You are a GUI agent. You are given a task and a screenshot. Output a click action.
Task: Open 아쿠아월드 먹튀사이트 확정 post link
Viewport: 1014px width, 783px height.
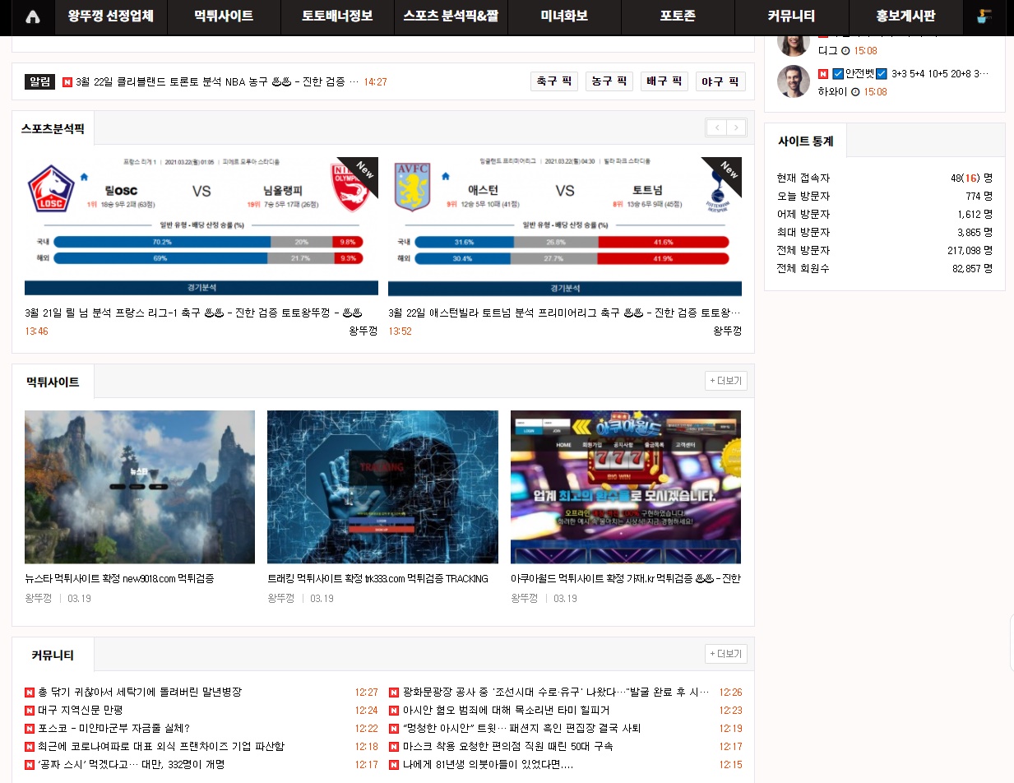pyautogui.click(x=626, y=578)
